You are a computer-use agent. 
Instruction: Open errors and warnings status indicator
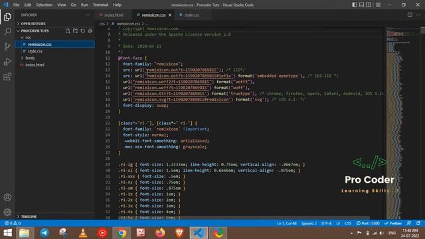pyautogui.click(x=13, y=223)
